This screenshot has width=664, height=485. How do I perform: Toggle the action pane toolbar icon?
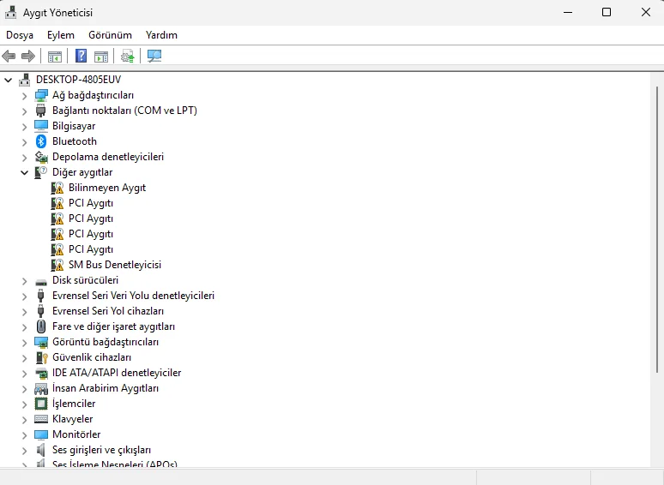[101, 56]
